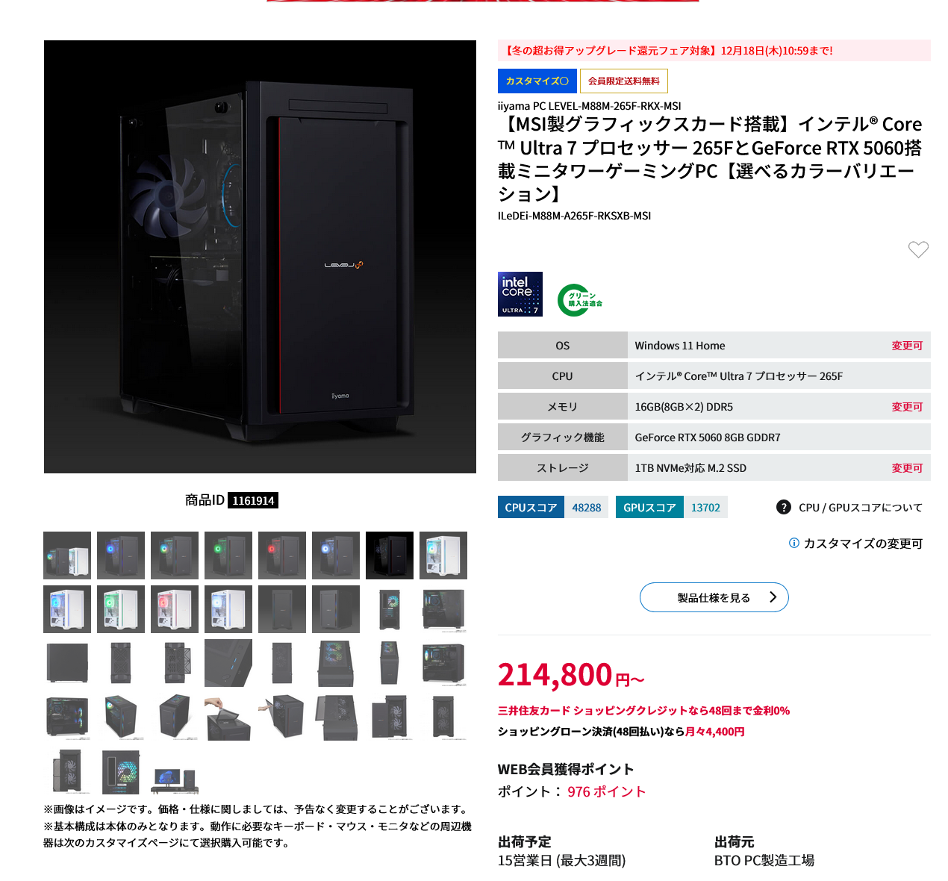The image size is (948, 881).
Task: Click the CPUスコア 48288 label
Action: (552, 507)
